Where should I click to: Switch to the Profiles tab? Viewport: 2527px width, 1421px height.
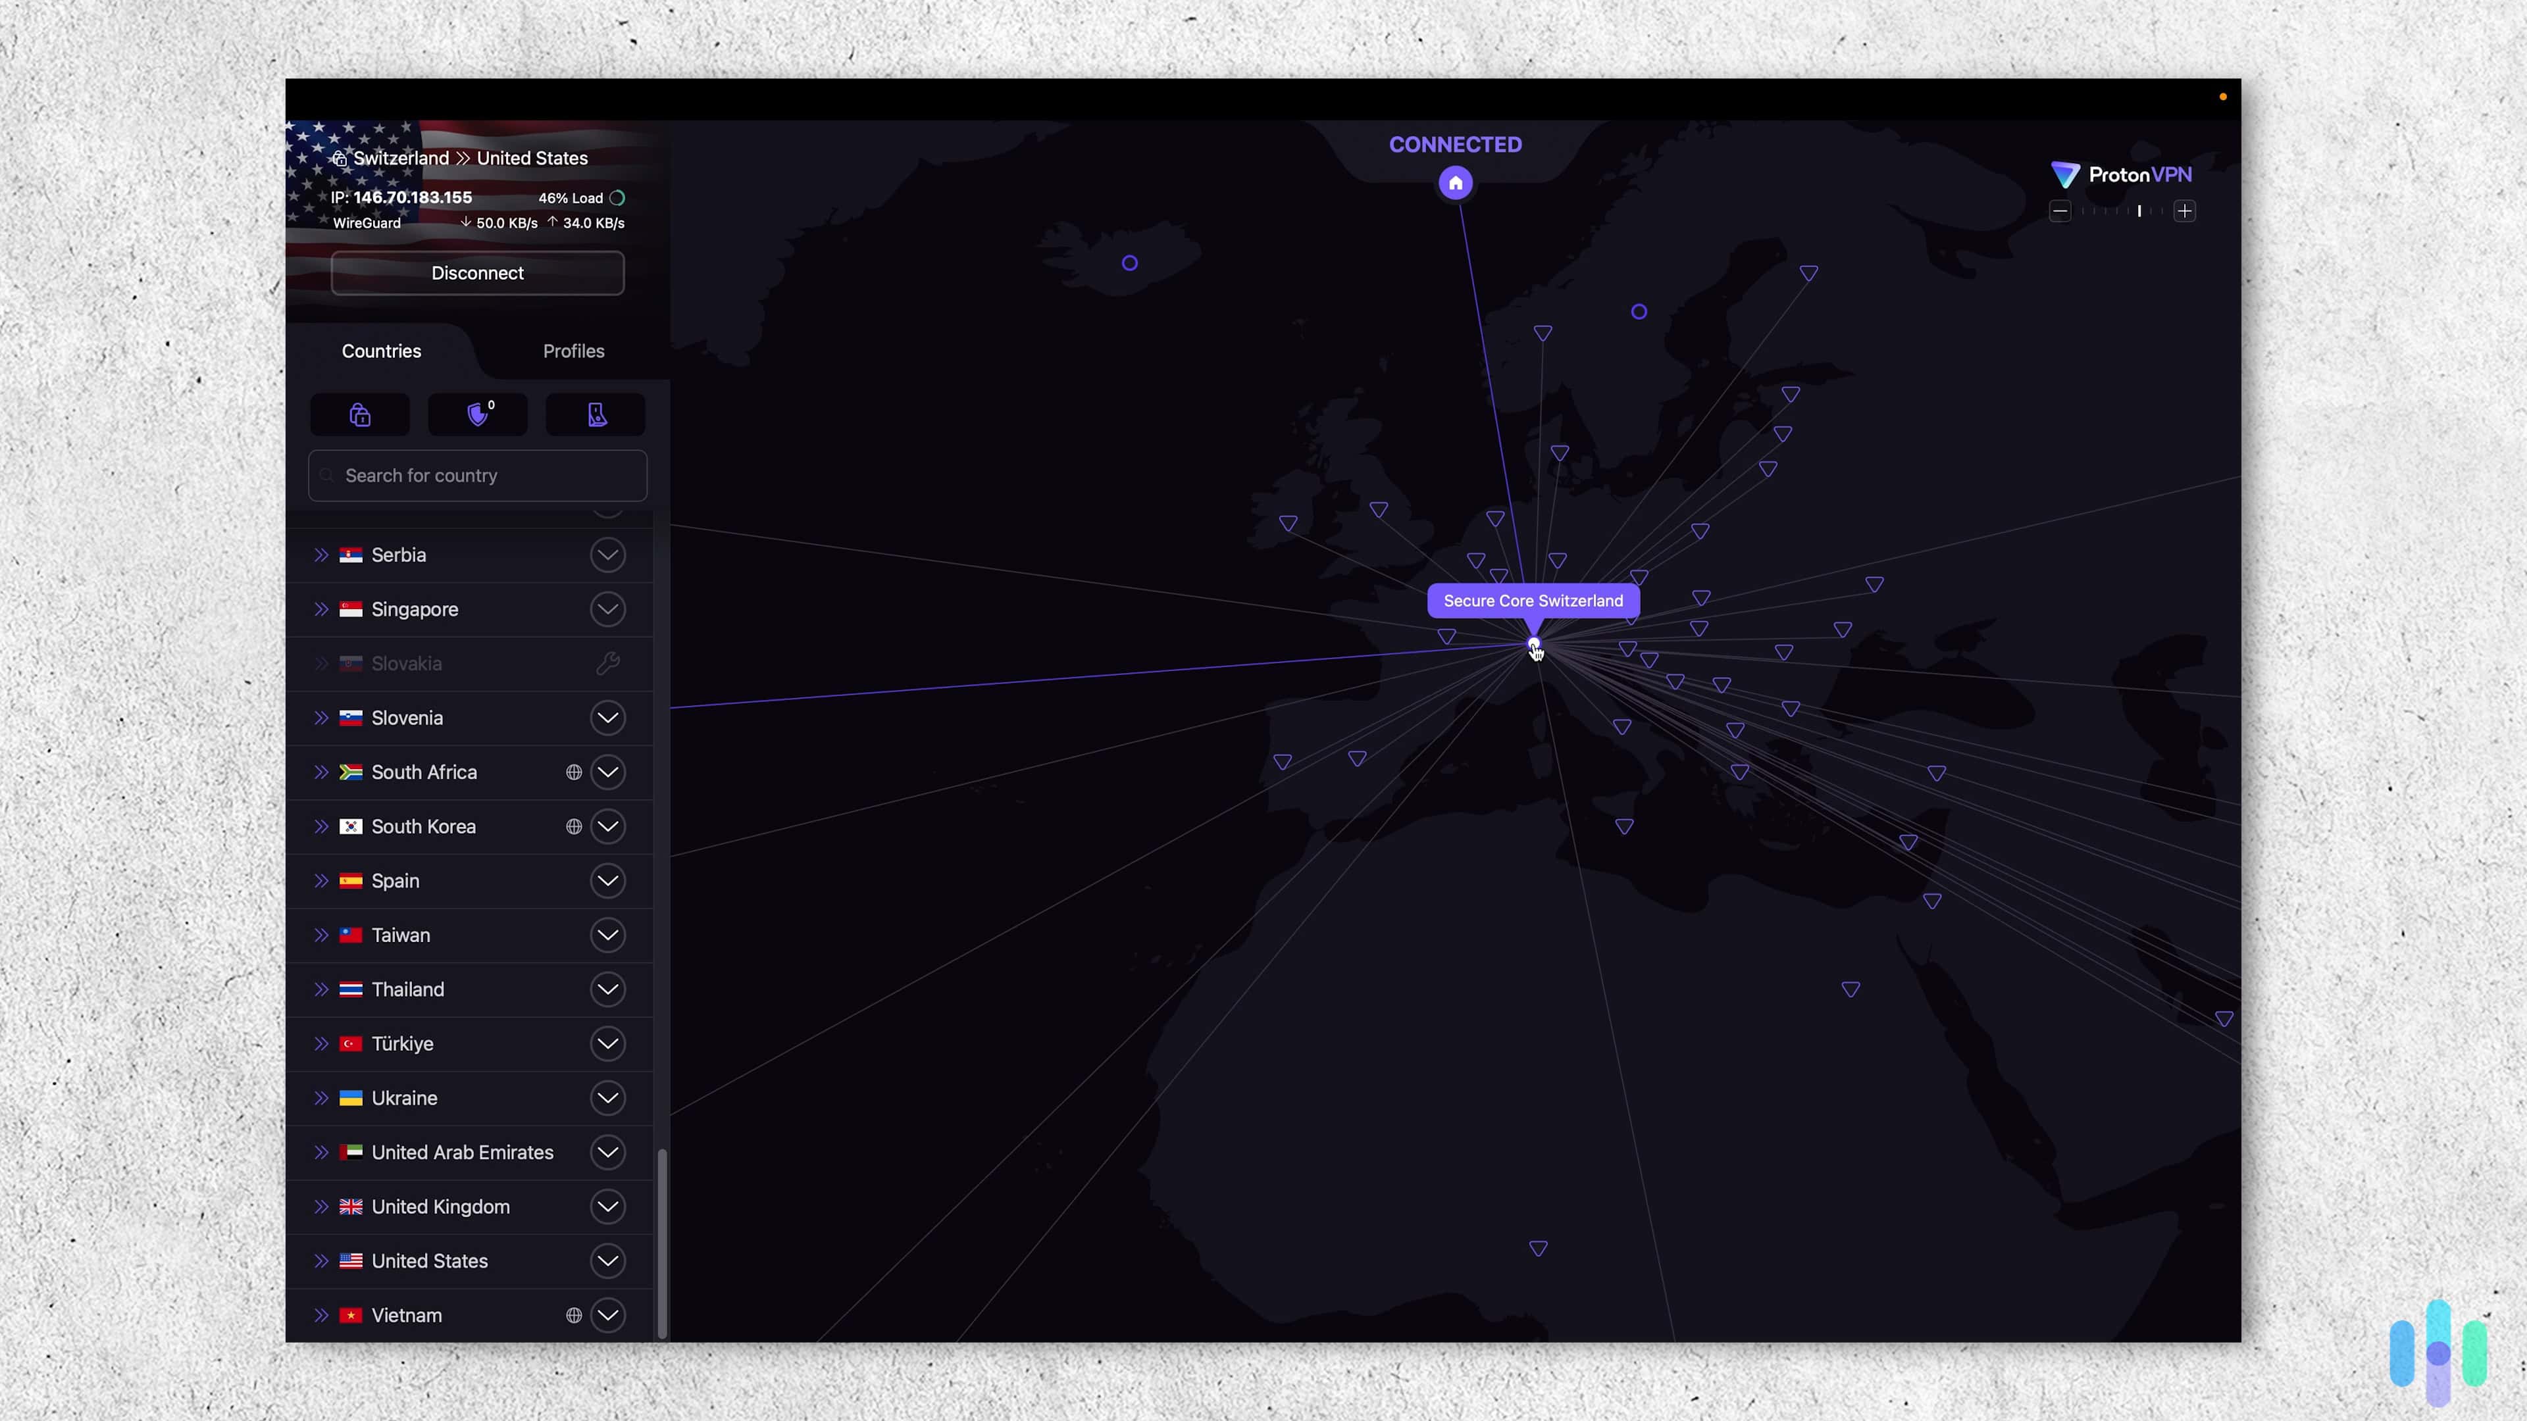coord(573,351)
